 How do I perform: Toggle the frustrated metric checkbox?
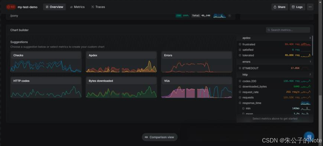click(x=240, y=45)
